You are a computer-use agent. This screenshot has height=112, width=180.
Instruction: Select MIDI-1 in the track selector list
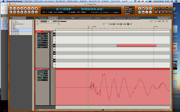tap(15, 28)
